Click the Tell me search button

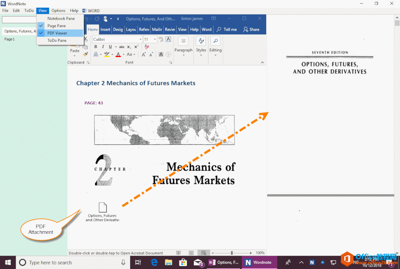tap(227, 29)
